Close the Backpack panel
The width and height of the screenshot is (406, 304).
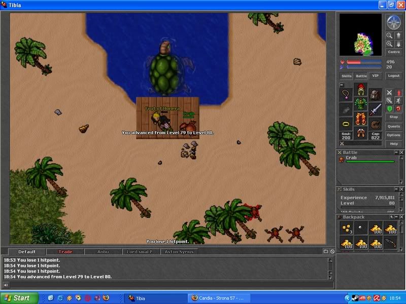(401, 217)
